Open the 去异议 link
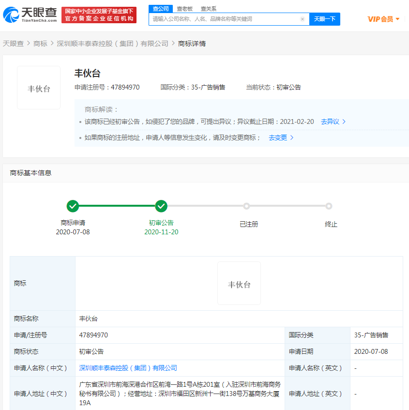The image size is (409, 410). click(333, 121)
